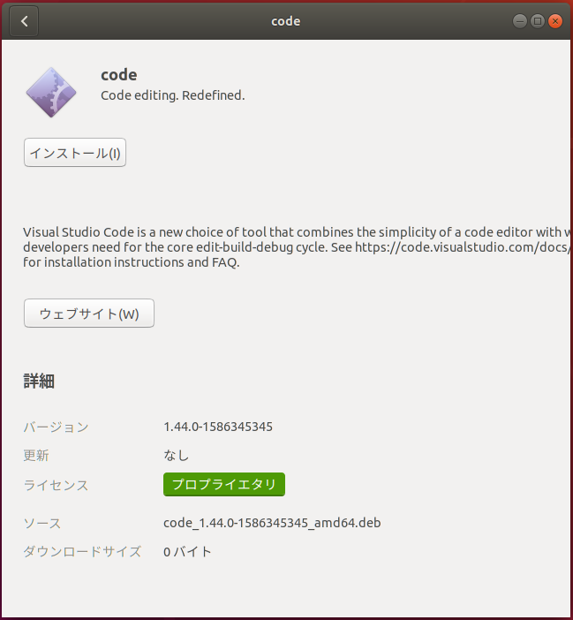Click the 'Code editing. Redefined.' tagline
Screen dimensions: 573x620
pos(173,95)
